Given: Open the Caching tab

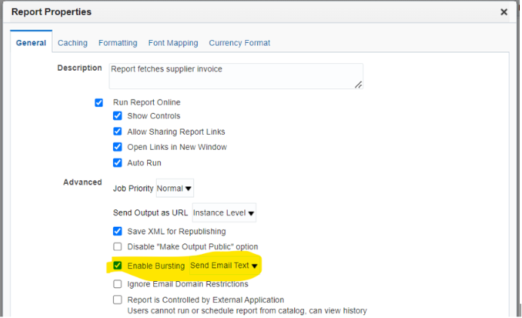Looking at the screenshot, I should click(72, 43).
